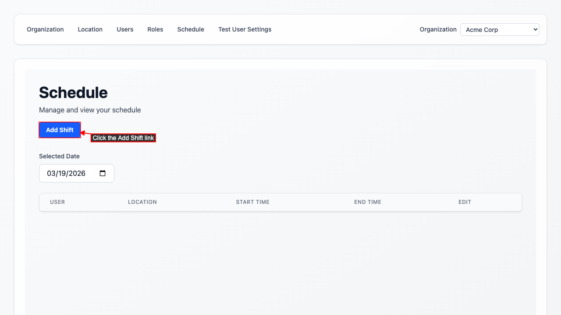
Task: Navigate to the Schedule page
Action: coord(191,29)
